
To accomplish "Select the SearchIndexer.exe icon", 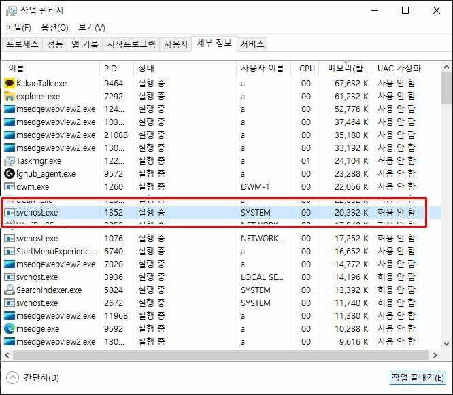I will 10,290.
